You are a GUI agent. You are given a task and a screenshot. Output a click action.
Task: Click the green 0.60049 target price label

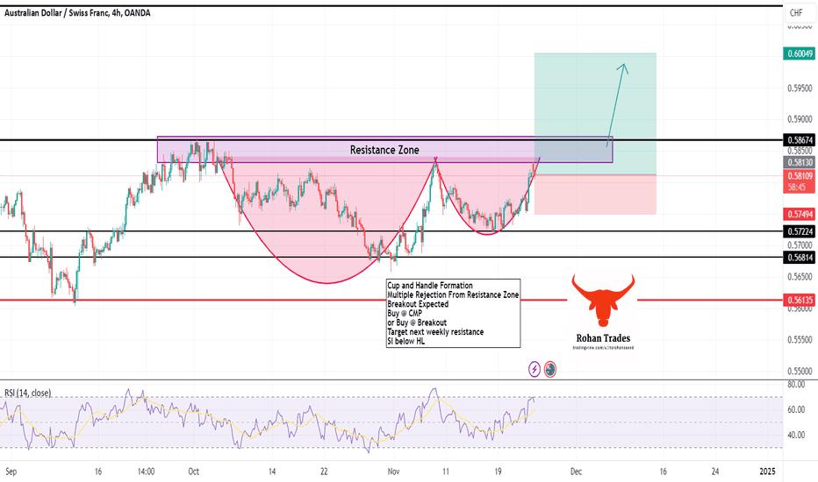pos(800,53)
